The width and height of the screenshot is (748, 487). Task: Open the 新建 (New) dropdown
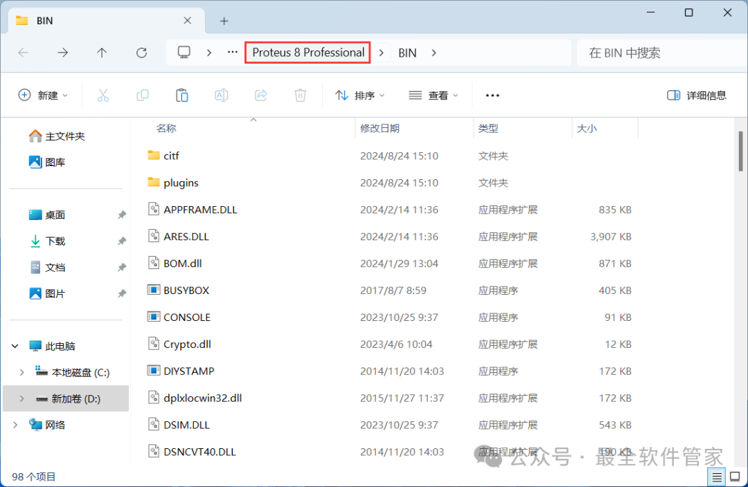43,95
